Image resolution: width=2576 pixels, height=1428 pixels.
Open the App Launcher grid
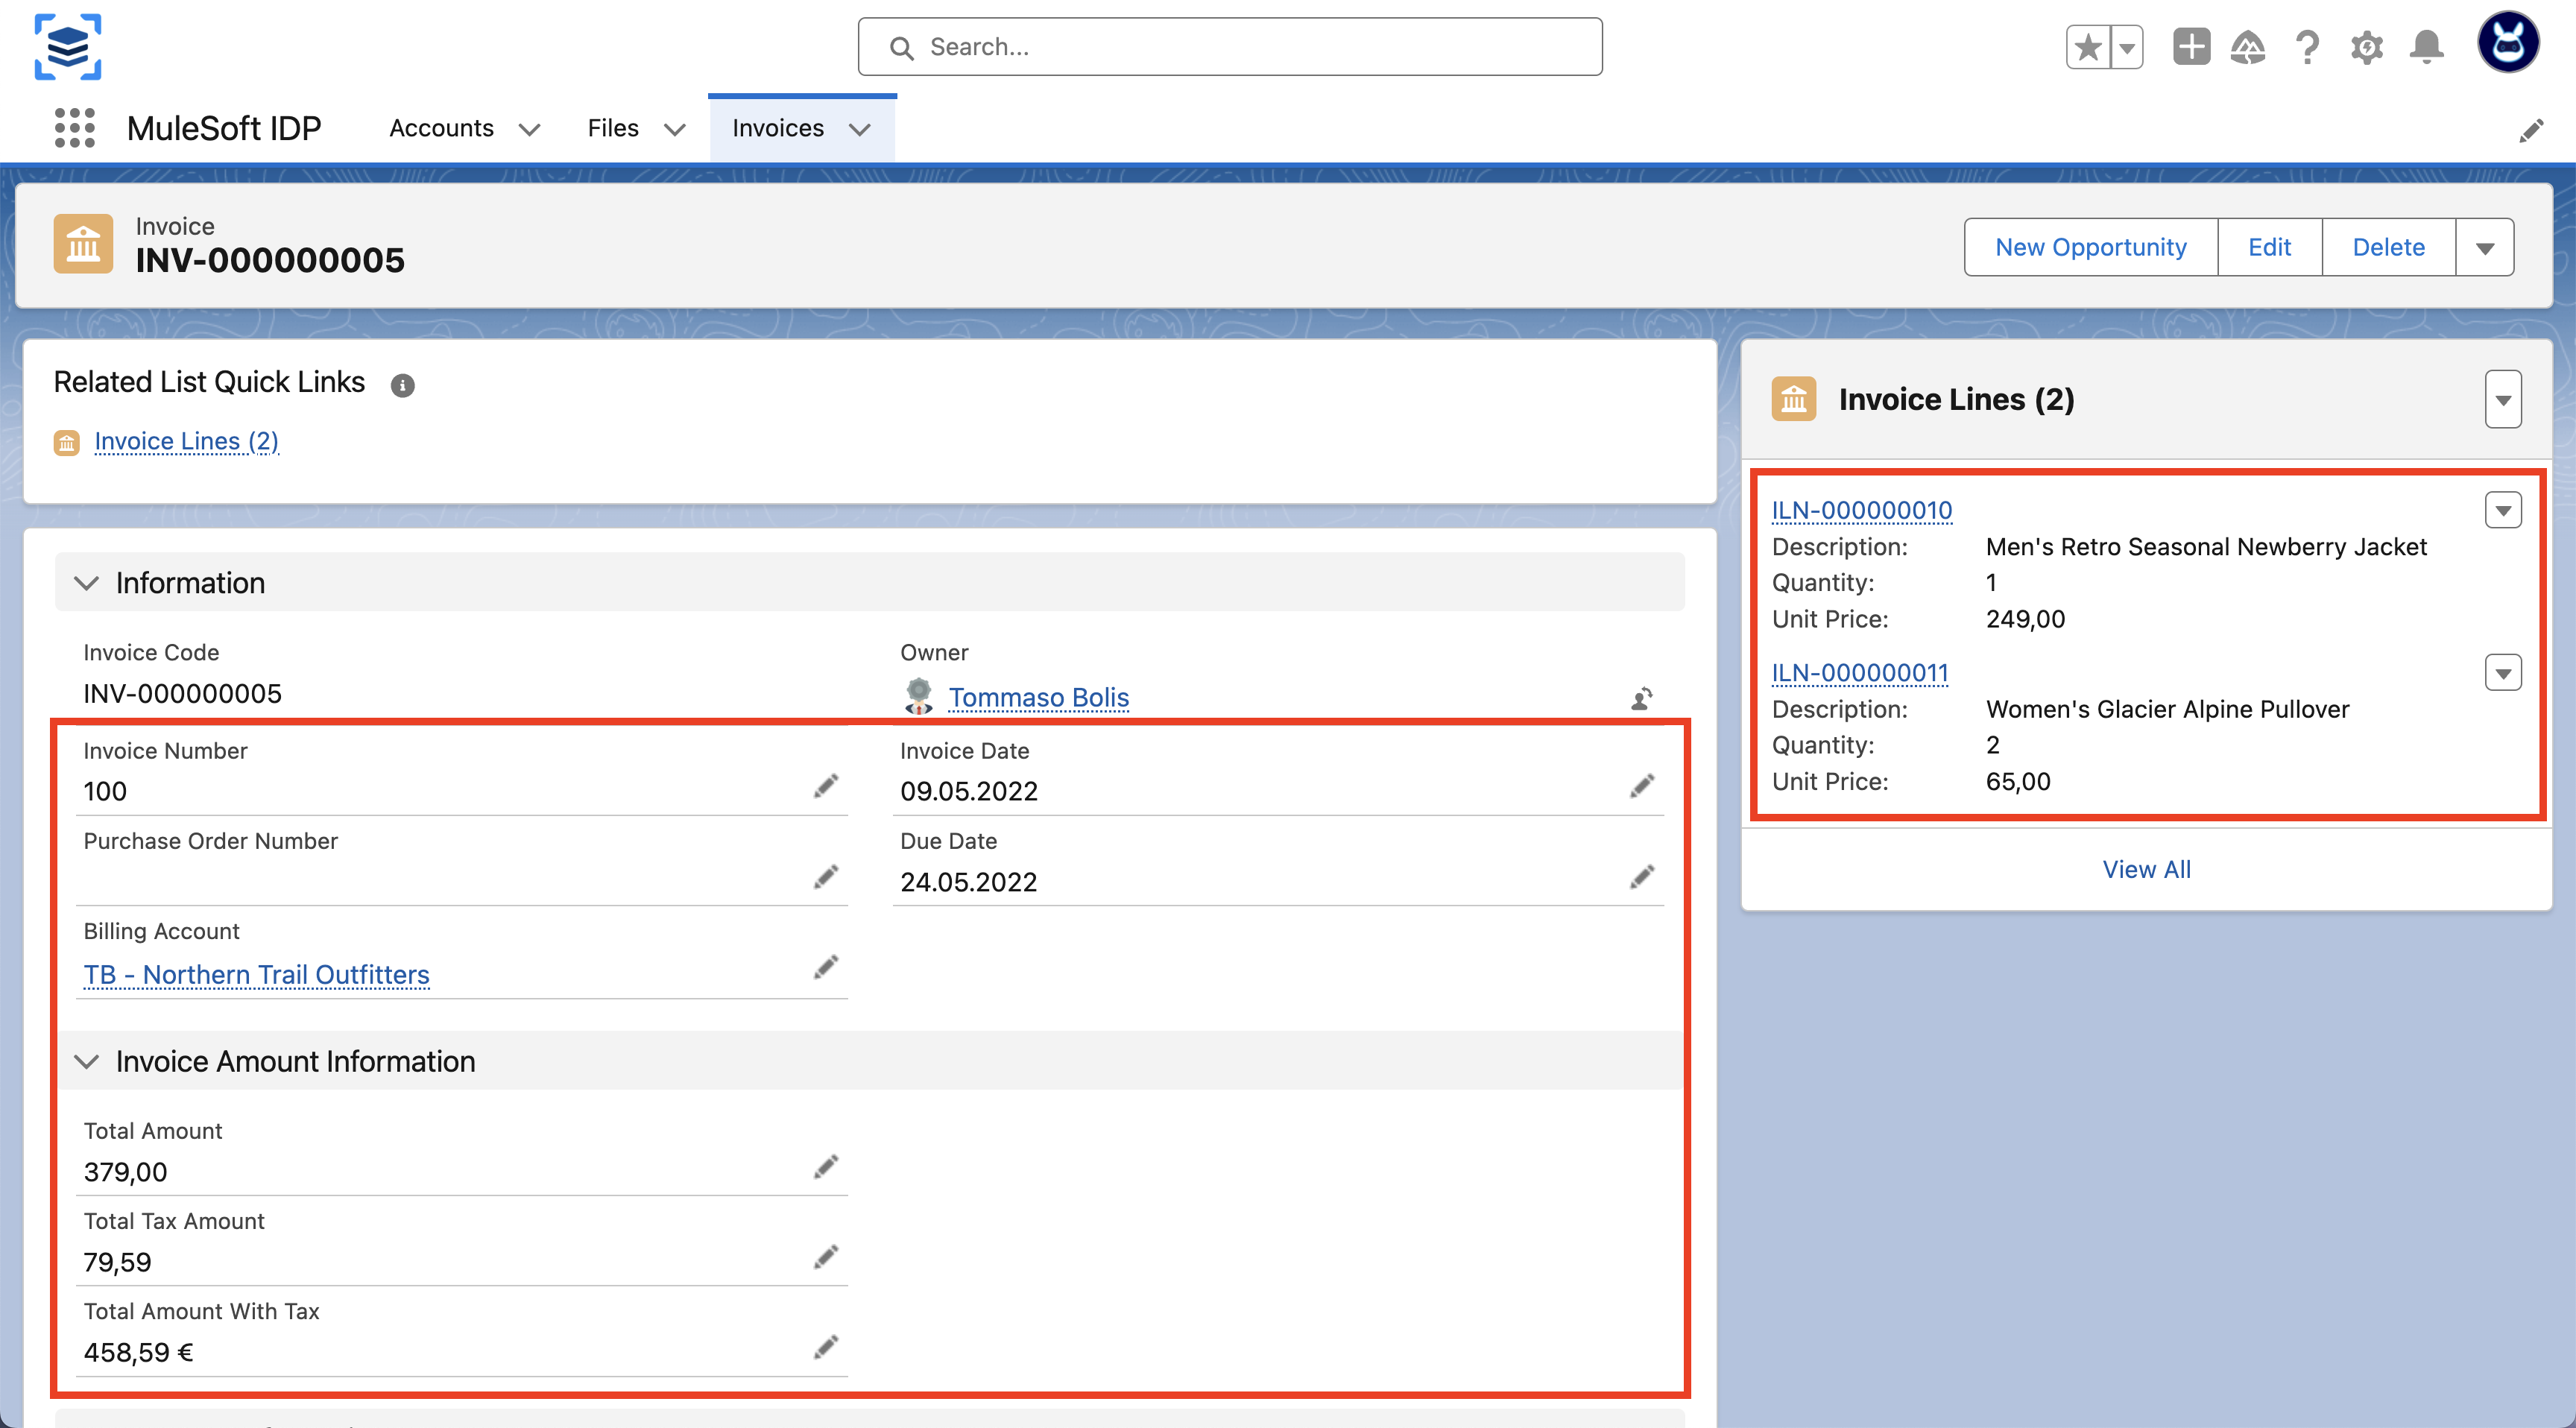tap(74, 128)
